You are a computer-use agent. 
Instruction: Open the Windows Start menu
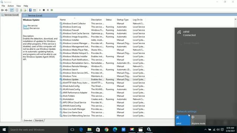pyautogui.click(x=4, y=130)
